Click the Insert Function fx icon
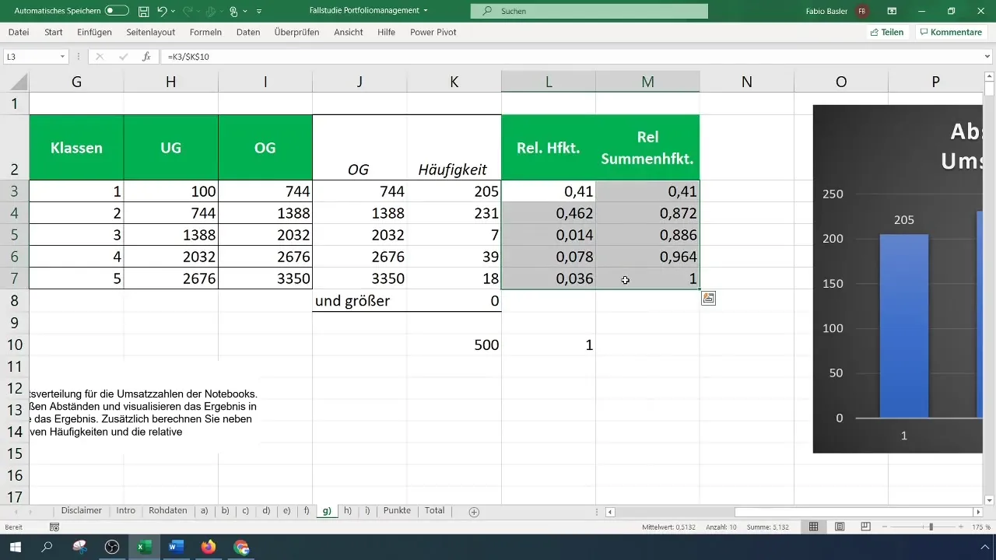Viewport: 996px width, 560px height. [x=146, y=57]
